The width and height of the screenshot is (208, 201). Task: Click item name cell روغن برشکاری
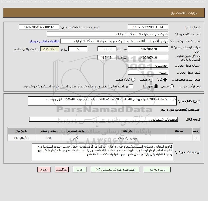pyautogui.click(x=127, y=138)
